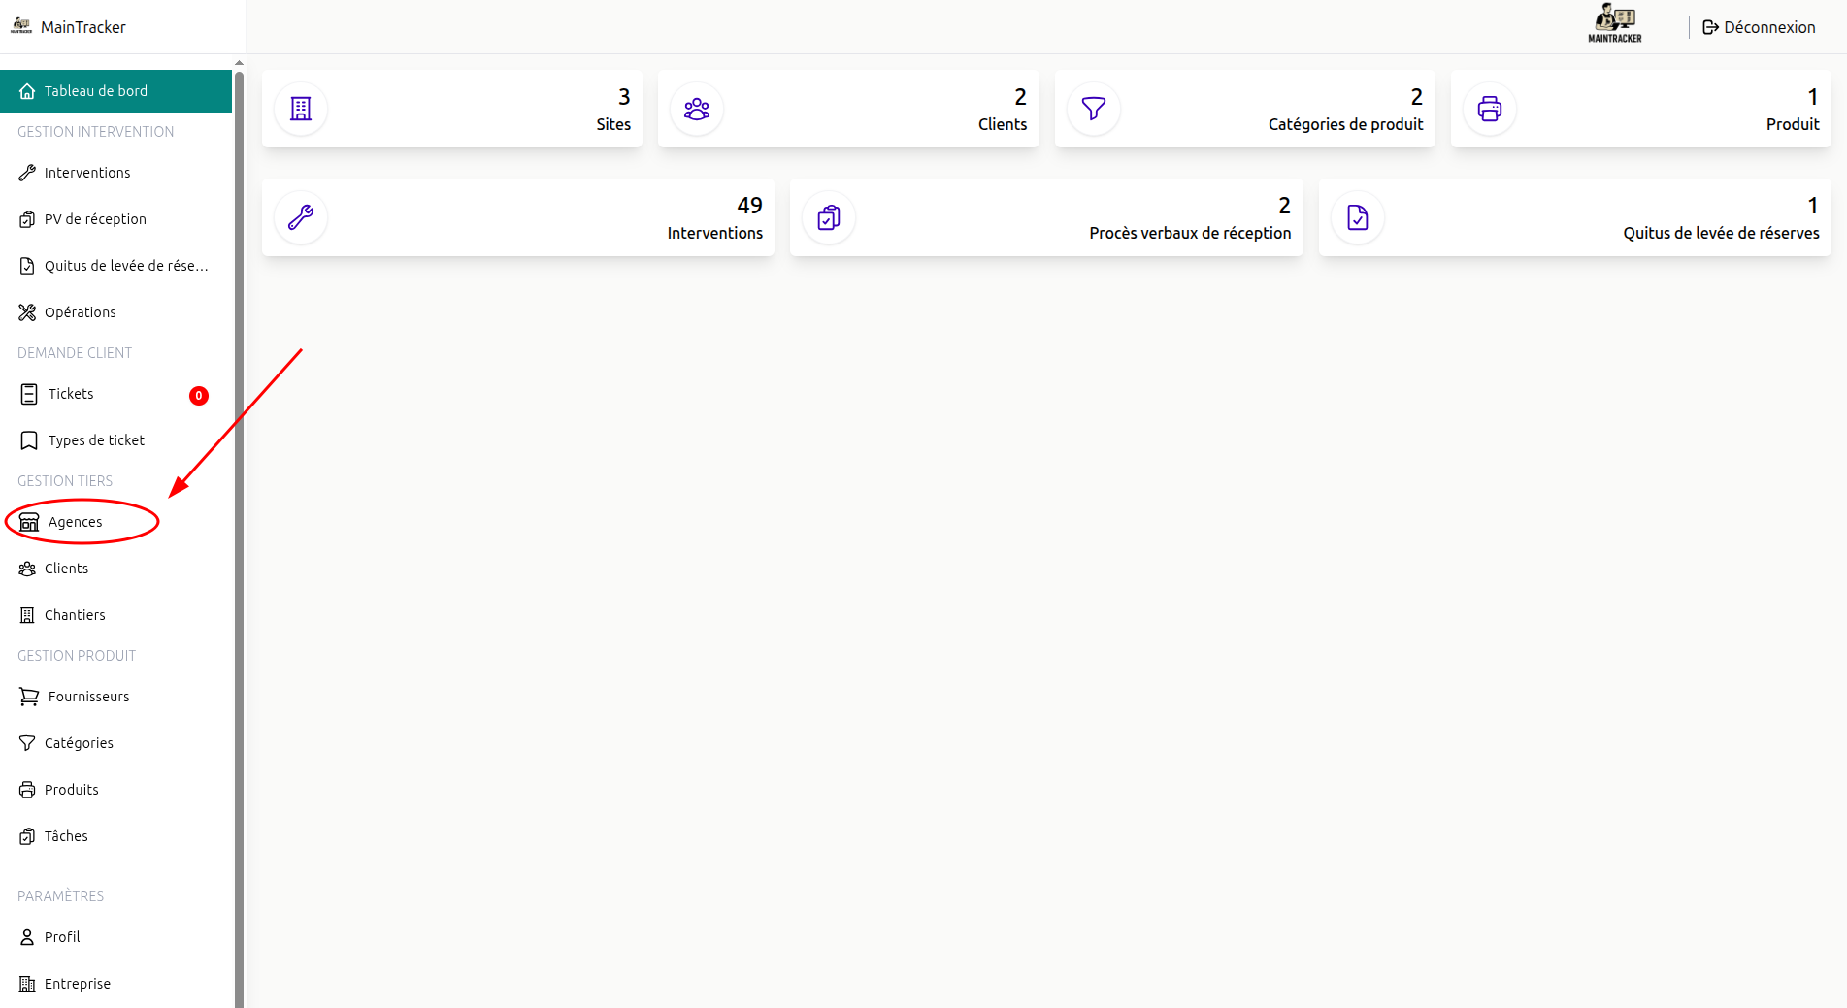Click the funnel icon for Catégories de produit

1094,109
